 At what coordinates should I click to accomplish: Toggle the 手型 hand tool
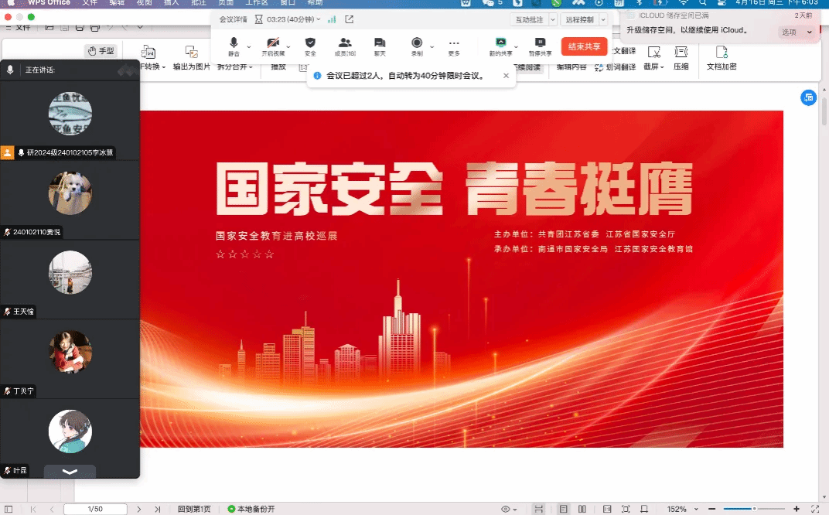(101, 51)
